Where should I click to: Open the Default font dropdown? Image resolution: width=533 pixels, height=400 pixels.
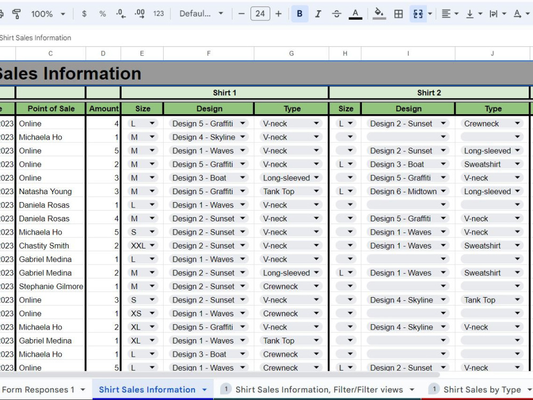tap(201, 14)
